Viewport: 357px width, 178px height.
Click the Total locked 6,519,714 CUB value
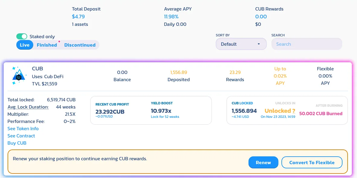click(61, 100)
